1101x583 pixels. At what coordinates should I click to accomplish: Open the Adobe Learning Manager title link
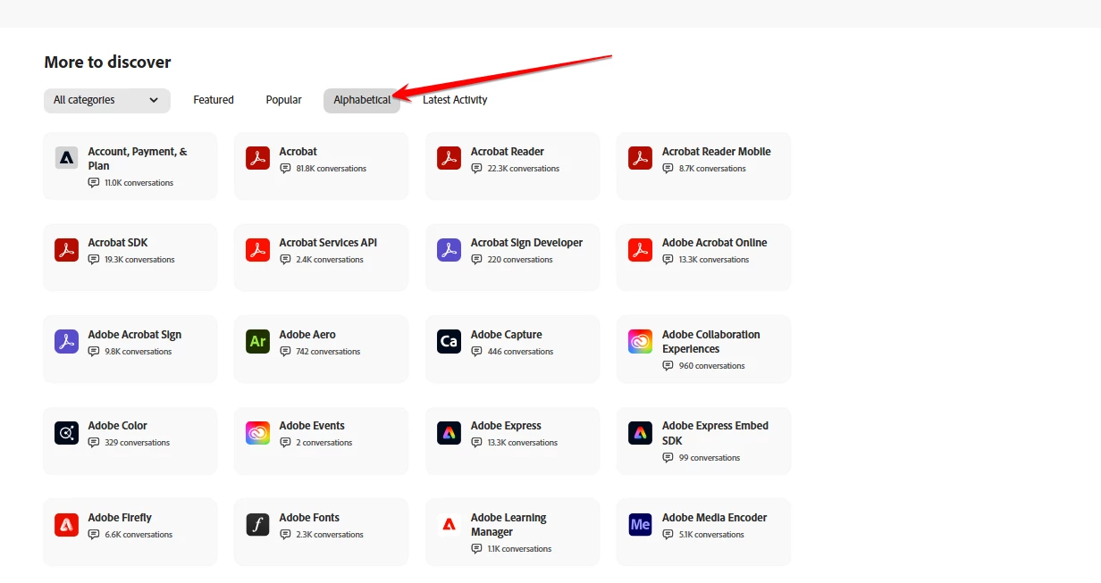tap(508, 525)
